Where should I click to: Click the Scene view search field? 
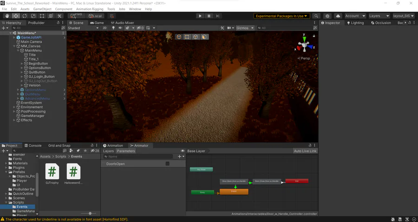pos(284,28)
